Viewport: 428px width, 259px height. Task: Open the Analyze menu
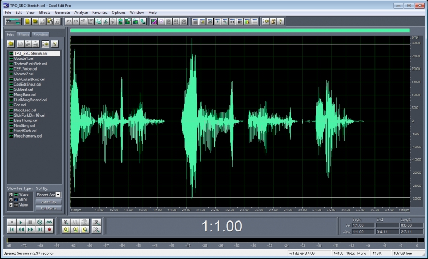click(81, 12)
